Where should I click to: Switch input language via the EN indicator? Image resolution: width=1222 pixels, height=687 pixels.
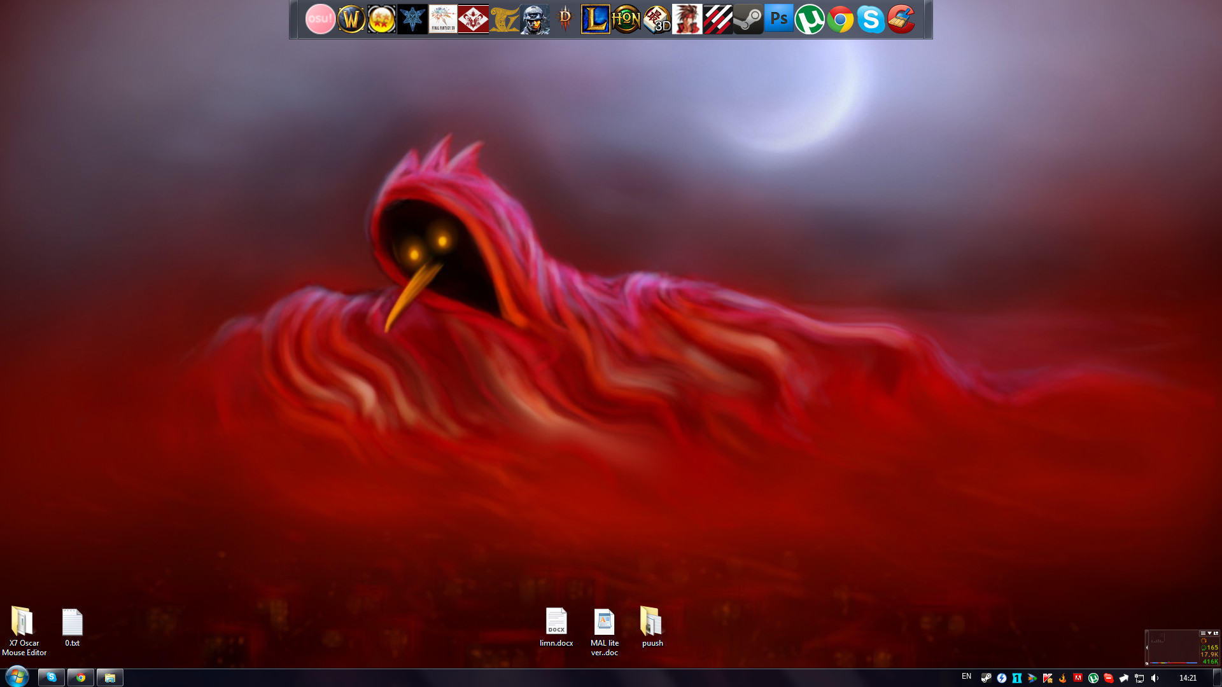[x=966, y=677]
